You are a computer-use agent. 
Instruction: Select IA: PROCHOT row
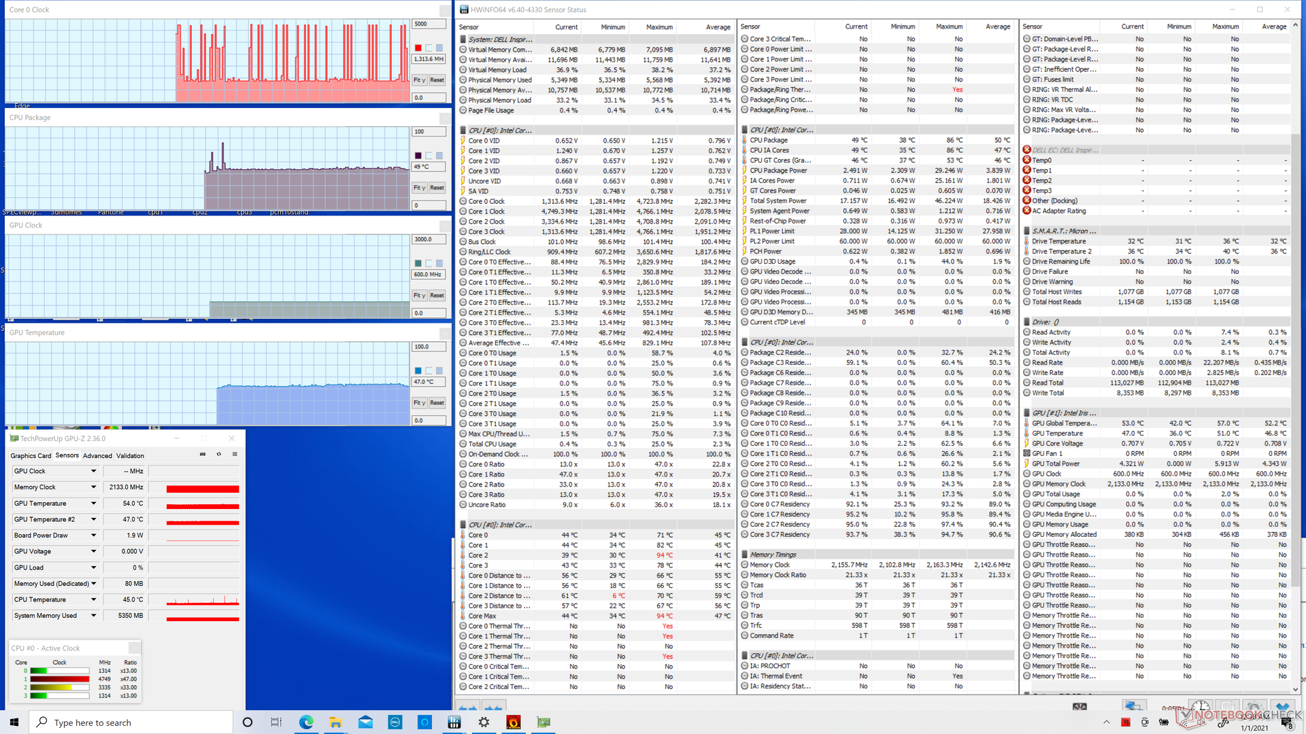[x=877, y=666]
